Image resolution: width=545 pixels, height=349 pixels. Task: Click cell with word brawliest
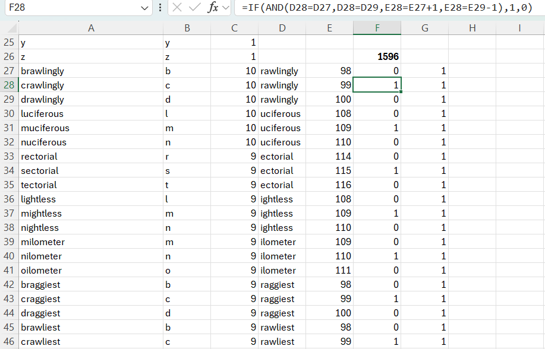tap(91, 327)
